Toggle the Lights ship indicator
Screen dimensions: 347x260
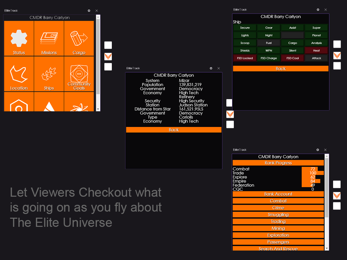pyautogui.click(x=245, y=35)
